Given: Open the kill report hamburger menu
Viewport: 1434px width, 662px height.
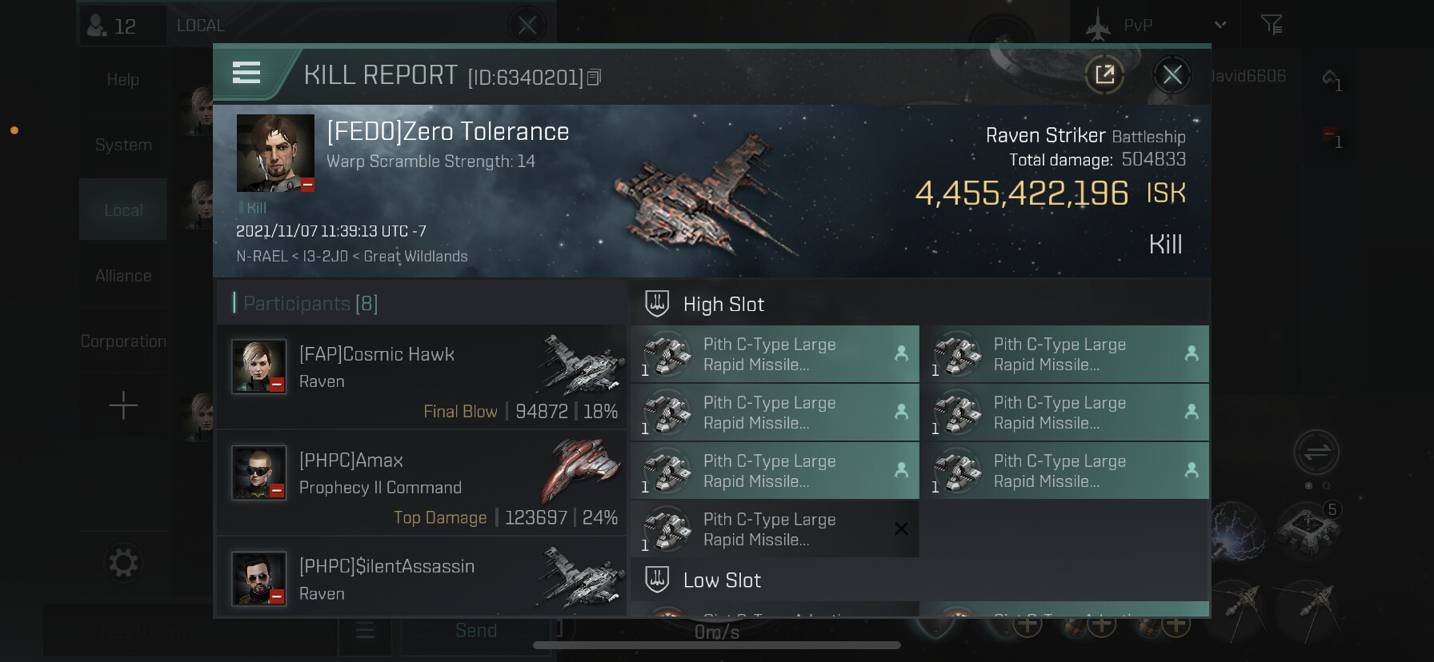Looking at the screenshot, I should [246, 74].
